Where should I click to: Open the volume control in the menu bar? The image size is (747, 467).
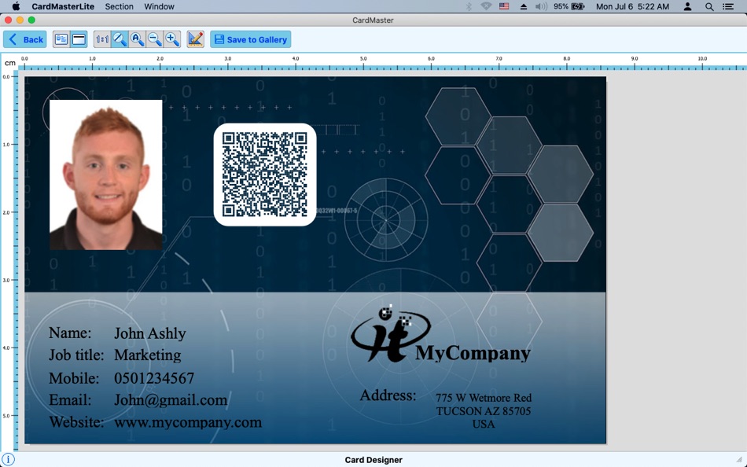click(541, 6)
